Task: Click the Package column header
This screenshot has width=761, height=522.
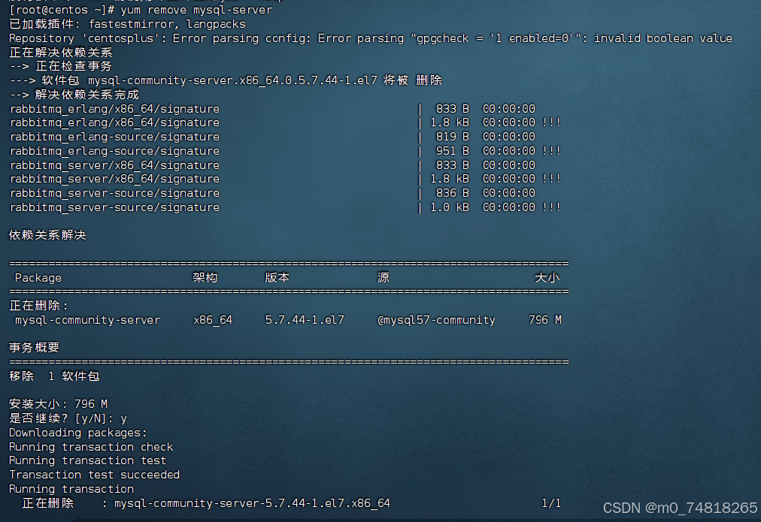Action: [38, 277]
